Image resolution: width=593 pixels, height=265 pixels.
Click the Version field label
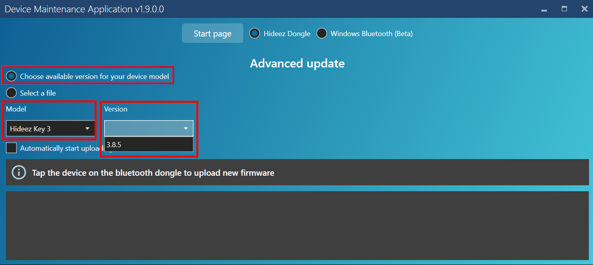click(x=116, y=109)
